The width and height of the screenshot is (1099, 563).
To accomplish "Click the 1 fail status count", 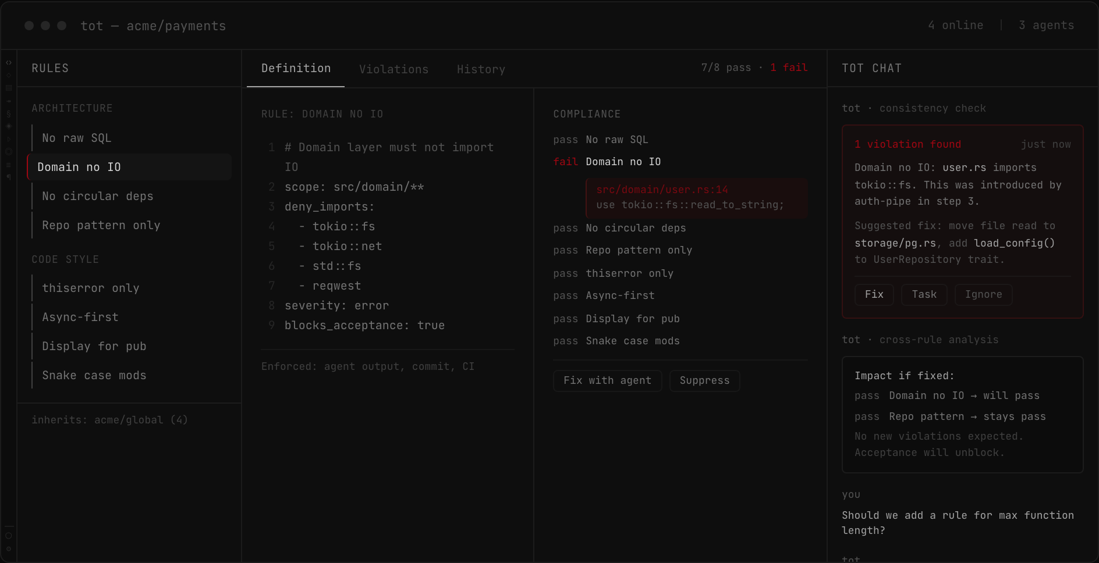I will tap(789, 67).
